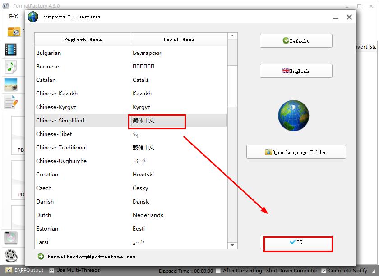Select Catalan language row
This screenshot has width=379, height=276.
click(131, 80)
